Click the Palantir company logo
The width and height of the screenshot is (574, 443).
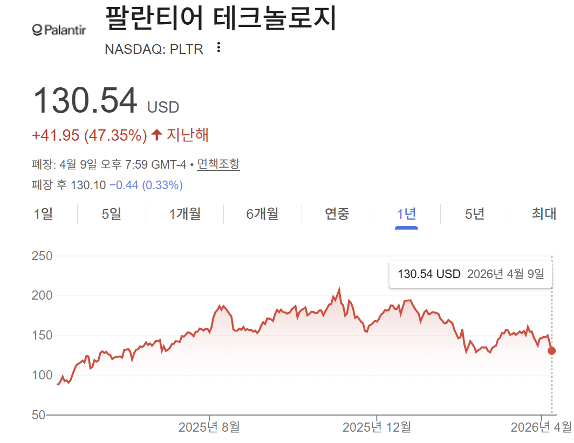click(58, 29)
